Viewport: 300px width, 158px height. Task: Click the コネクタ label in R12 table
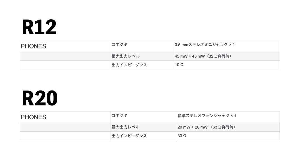pyautogui.click(x=119, y=45)
